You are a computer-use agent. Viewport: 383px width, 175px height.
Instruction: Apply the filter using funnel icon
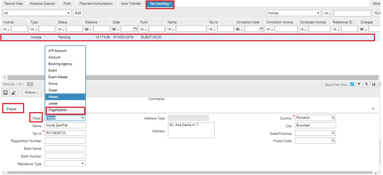click(x=359, y=84)
